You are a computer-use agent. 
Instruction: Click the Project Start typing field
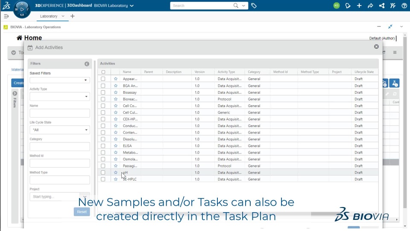[x=55, y=197]
